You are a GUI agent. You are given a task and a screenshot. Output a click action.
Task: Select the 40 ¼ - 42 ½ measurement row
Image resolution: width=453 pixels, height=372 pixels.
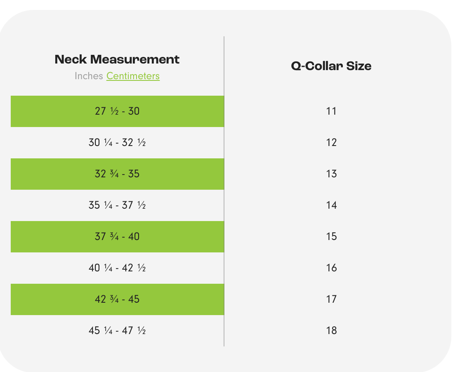(117, 268)
